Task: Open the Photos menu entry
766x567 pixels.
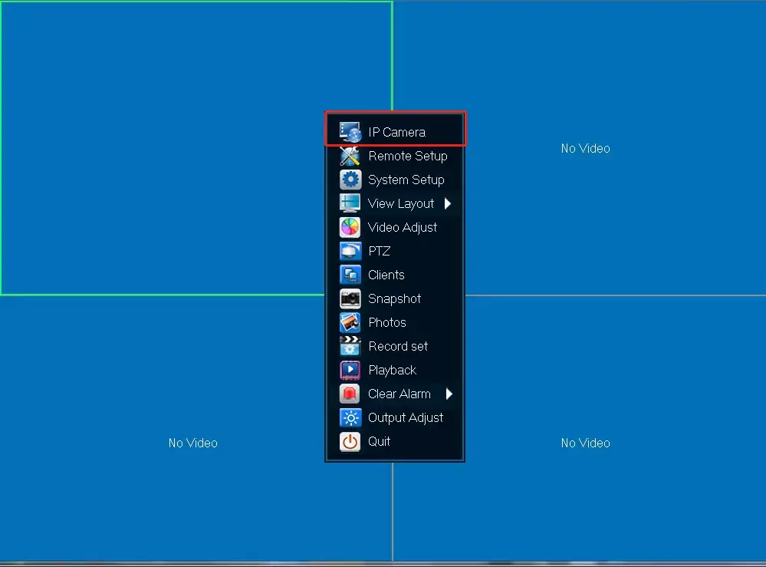Action: pos(395,322)
